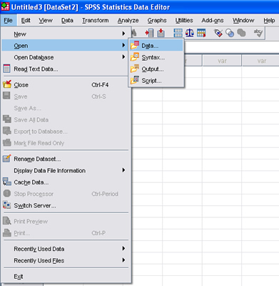
Task: Click the Spell Check abc icon
Action: click(258, 33)
